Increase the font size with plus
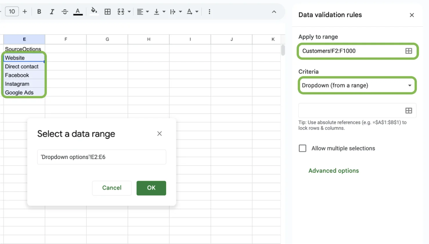The image size is (429, 244). click(x=25, y=12)
